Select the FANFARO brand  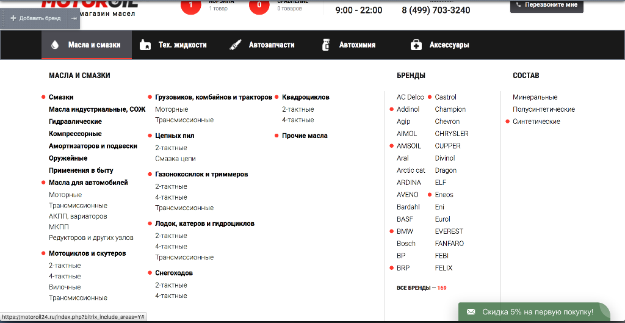point(450,244)
